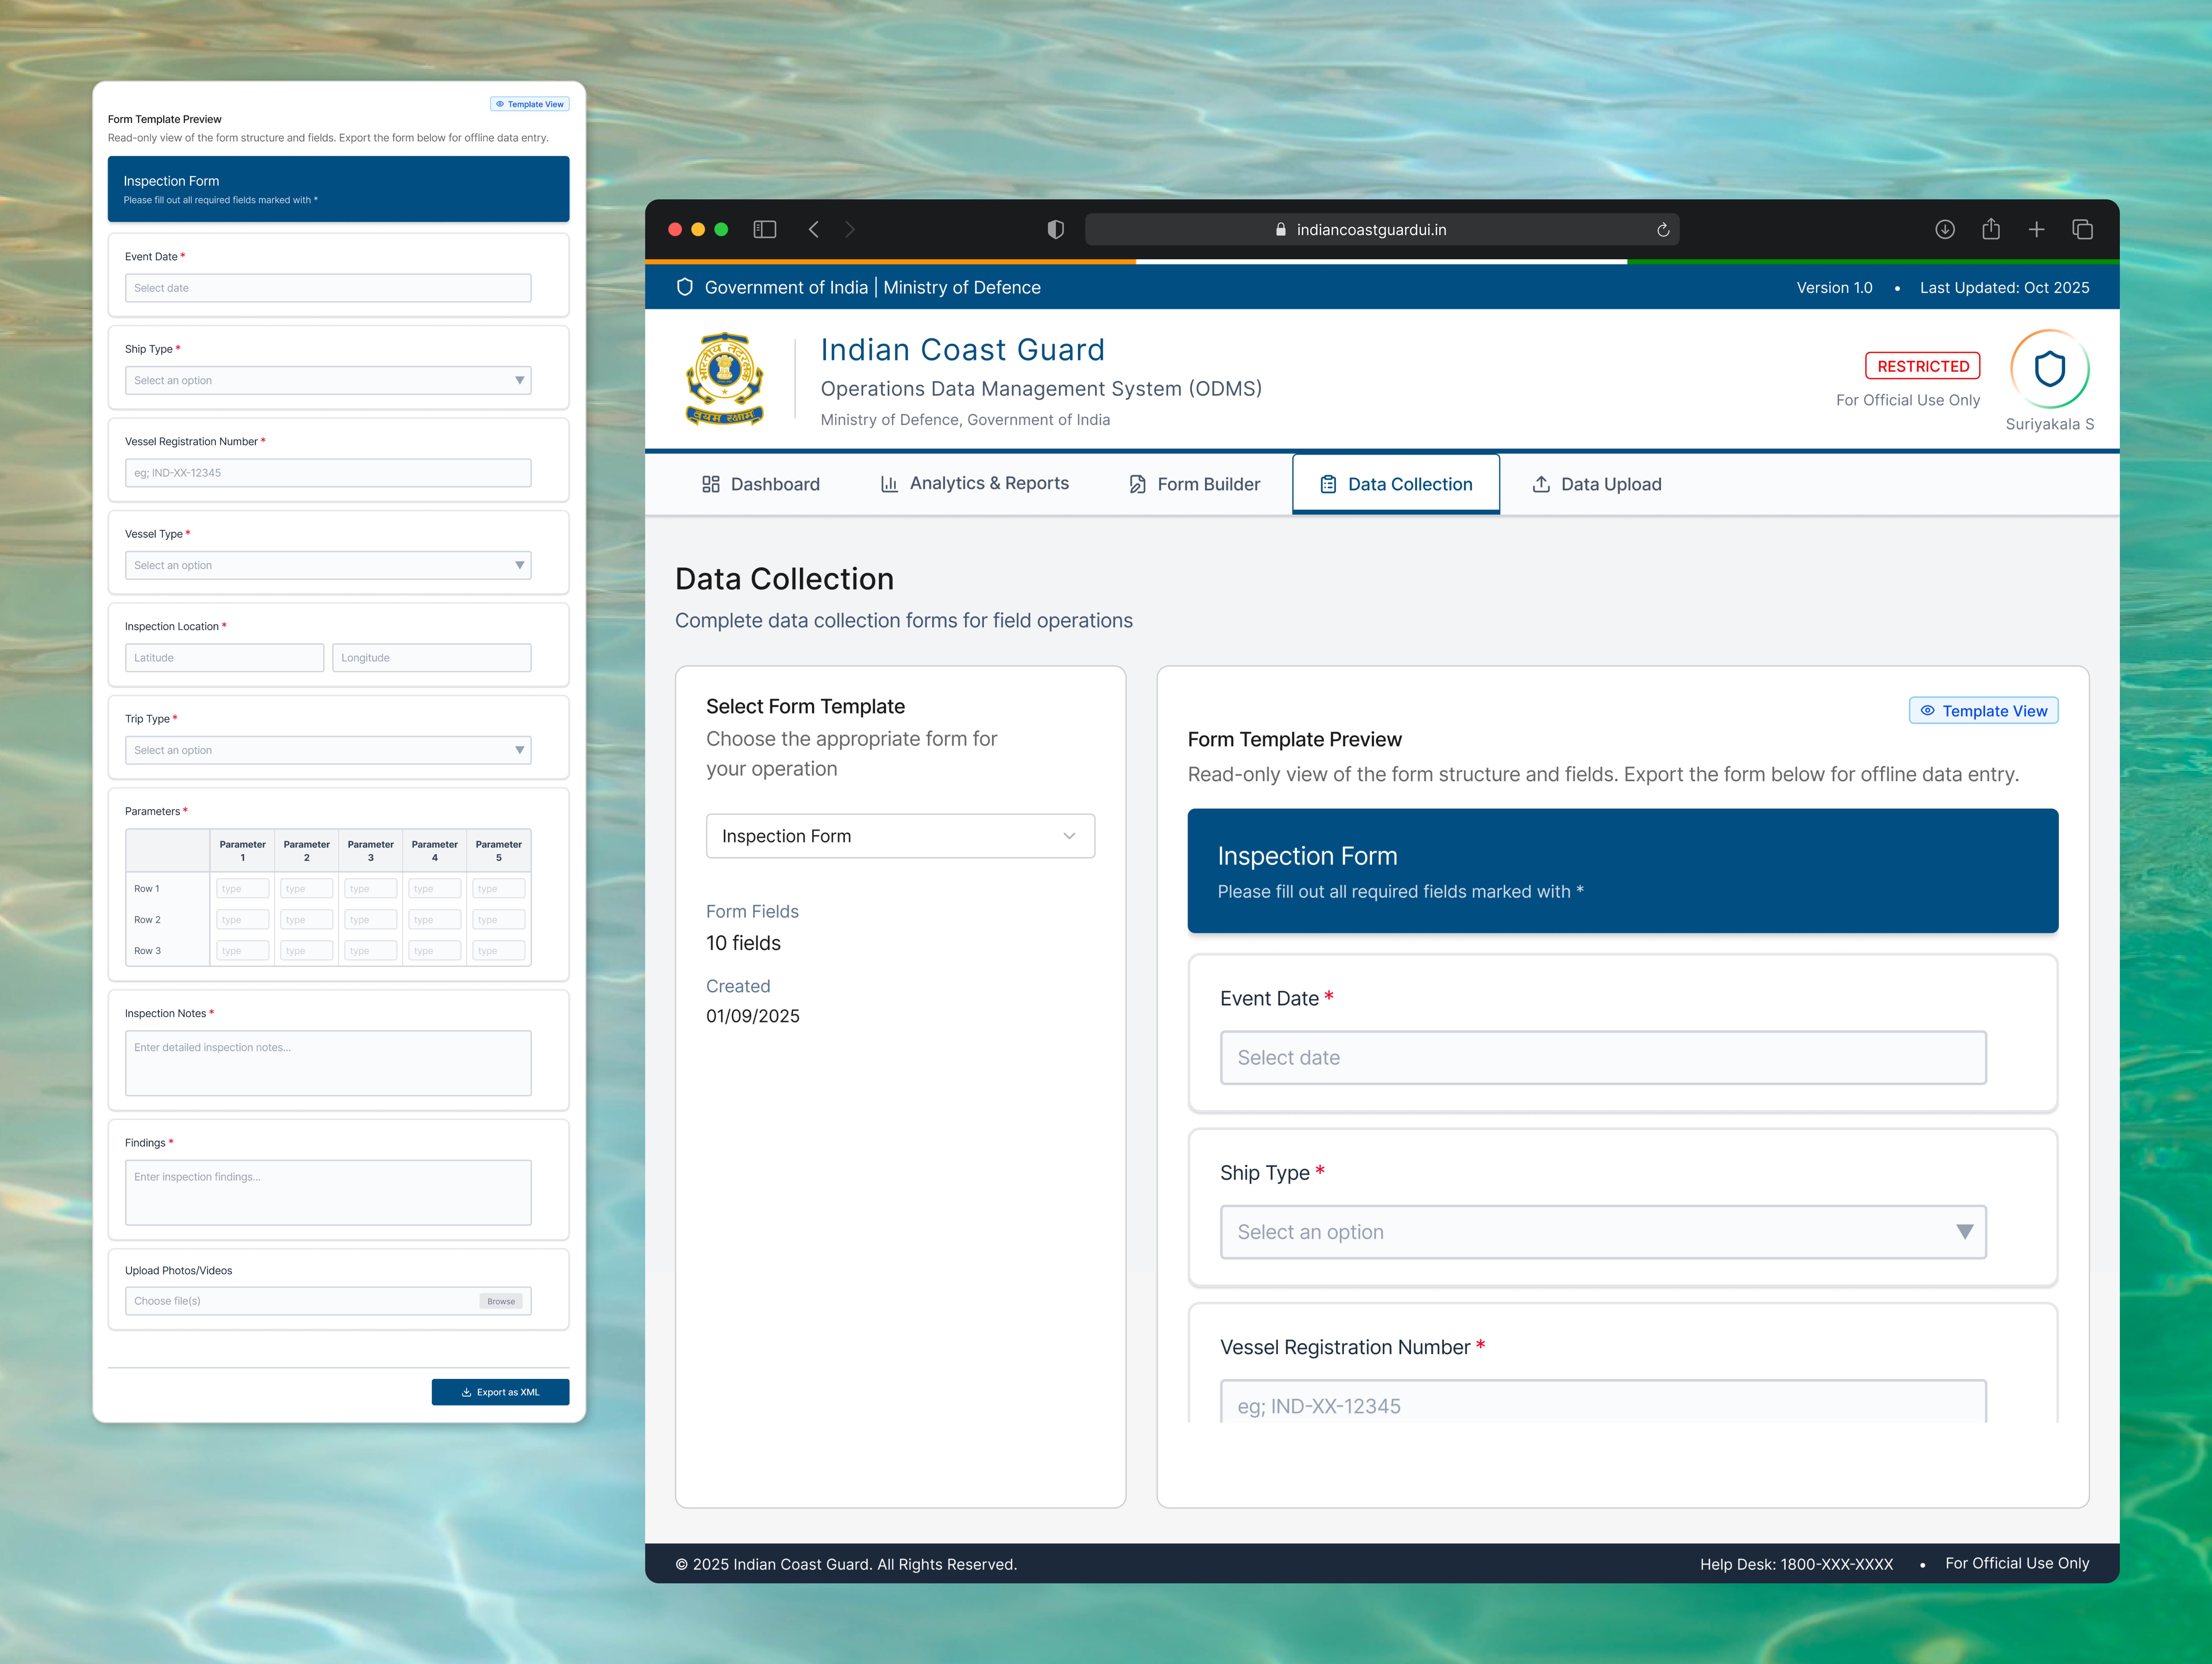The image size is (2212, 1664).
Task: Open Ship Type dropdown in browser preview
Action: tap(1603, 1232)
